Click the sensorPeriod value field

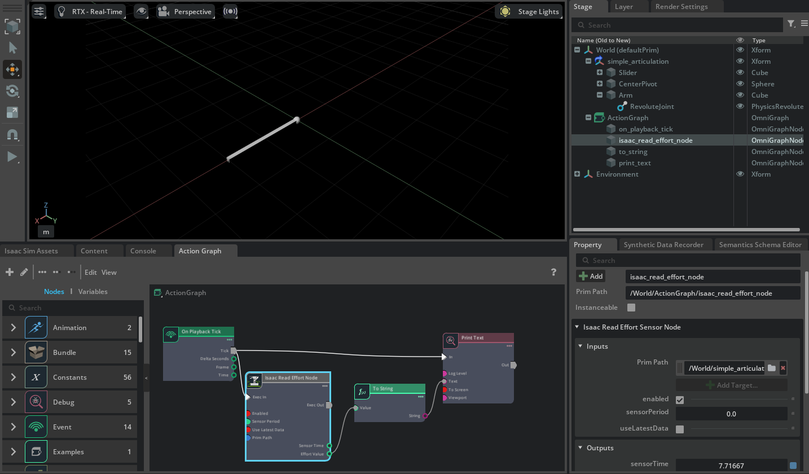pyautogui.click(x=731, y=414)
